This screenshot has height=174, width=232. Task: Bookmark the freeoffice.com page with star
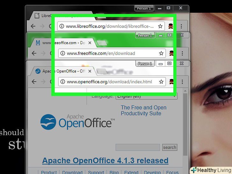pos(161,53)
